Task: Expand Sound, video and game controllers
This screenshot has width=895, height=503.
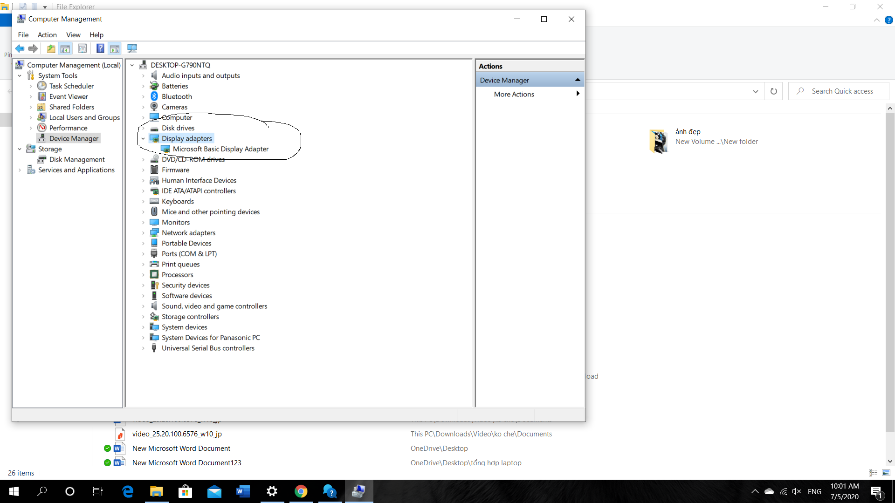Action: [x=143, y=306]
